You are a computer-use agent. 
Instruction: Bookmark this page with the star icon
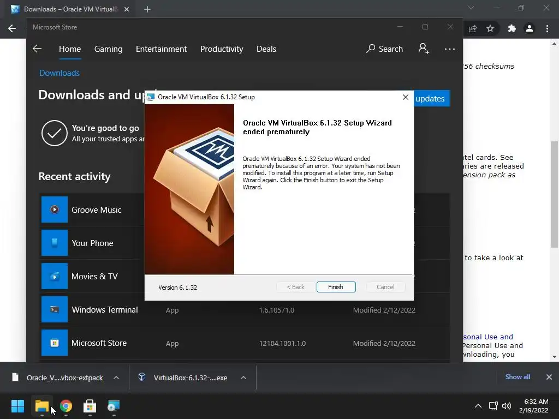tap(490, 28)
